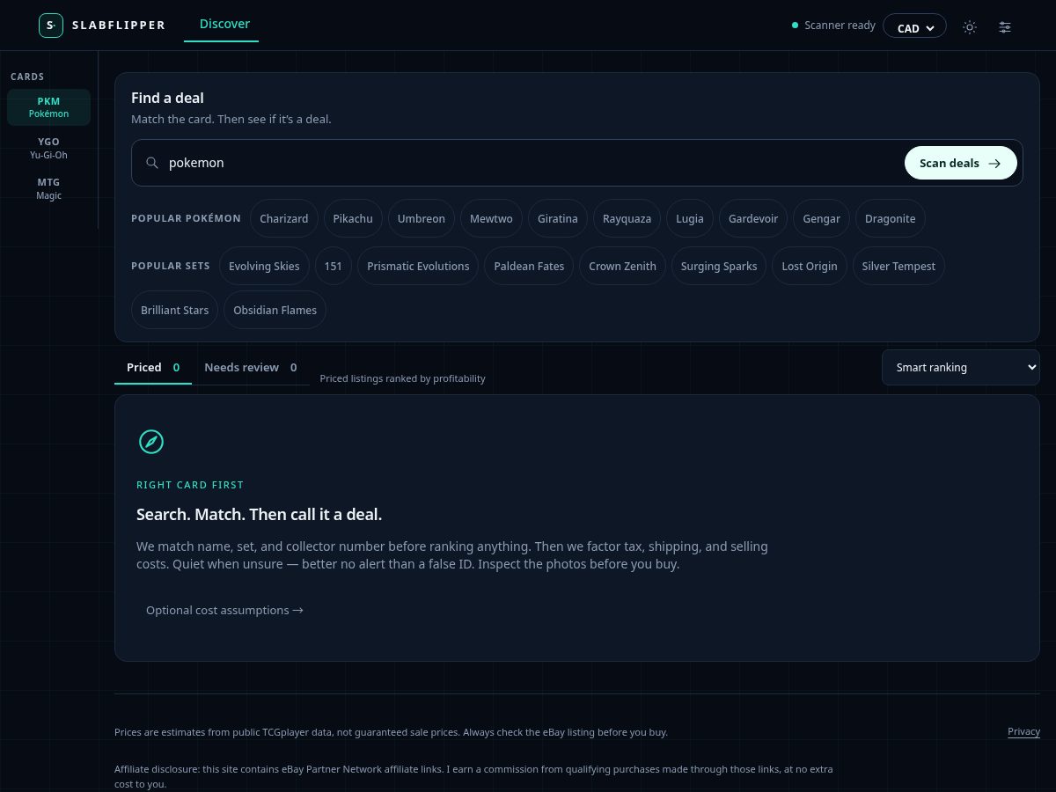
Task: Click the SLABFLIPPER brand name
Action: (119, 26)
